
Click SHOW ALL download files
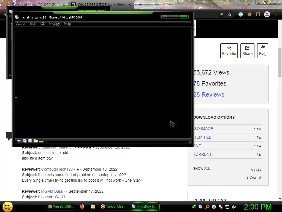(201, 169)
